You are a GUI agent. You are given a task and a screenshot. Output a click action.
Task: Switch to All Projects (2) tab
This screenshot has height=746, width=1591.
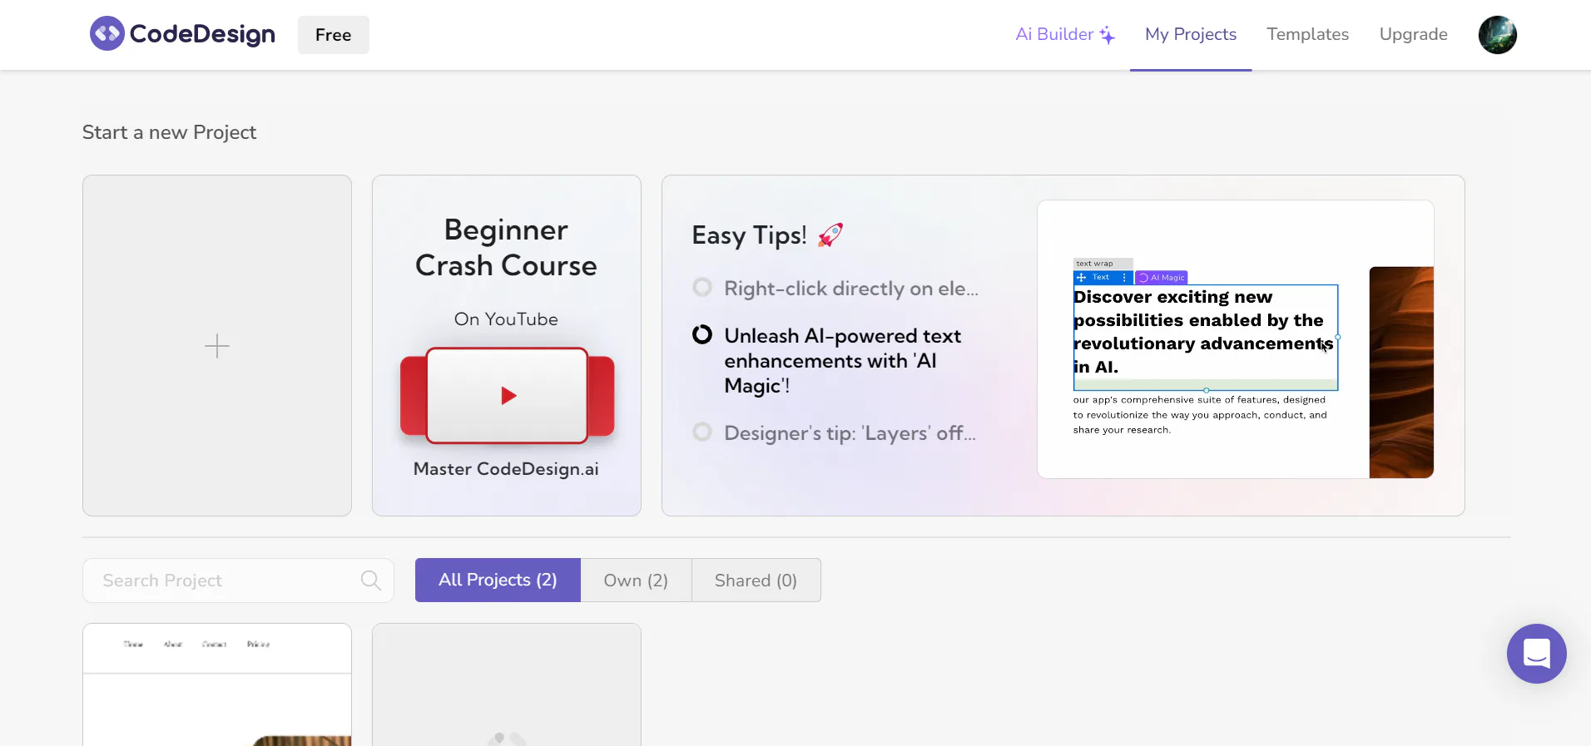pyautogui.click(x=498, y=580)
